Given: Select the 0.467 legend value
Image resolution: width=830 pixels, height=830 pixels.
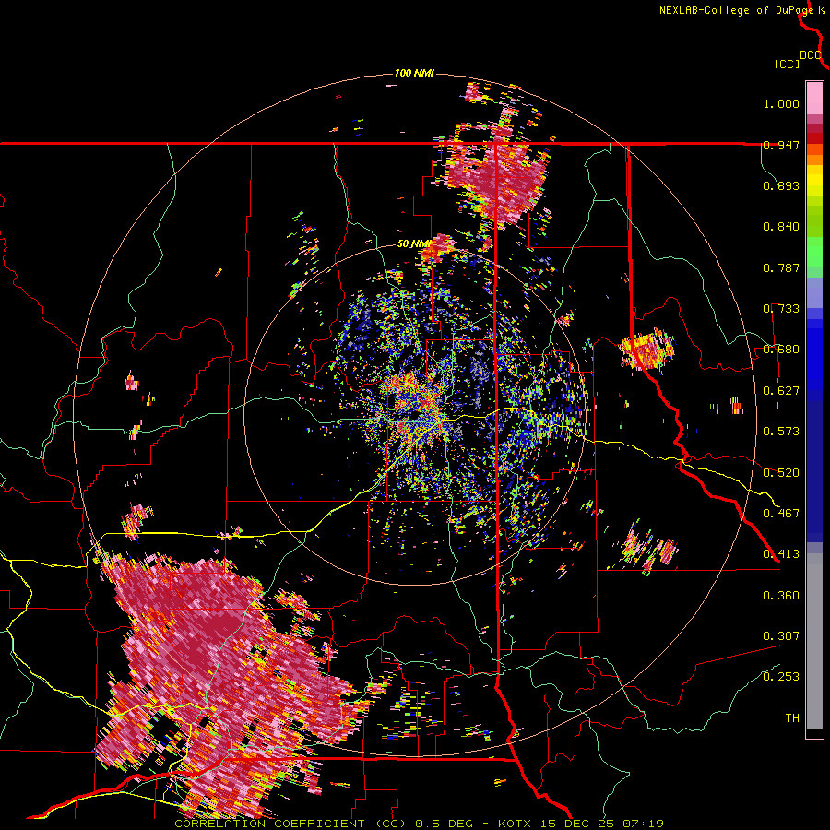Looking at the screenshot, I should point(781,514).
